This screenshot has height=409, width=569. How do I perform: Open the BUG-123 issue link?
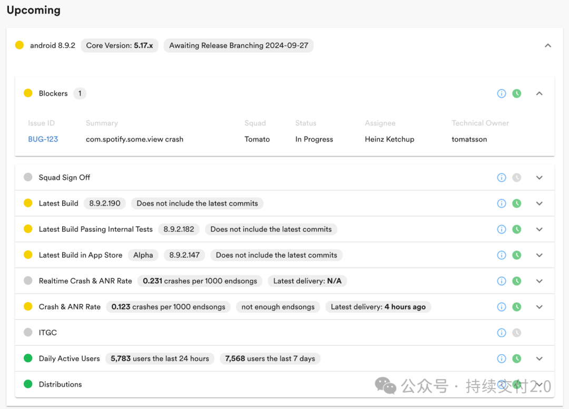click(x=43, y=139)
